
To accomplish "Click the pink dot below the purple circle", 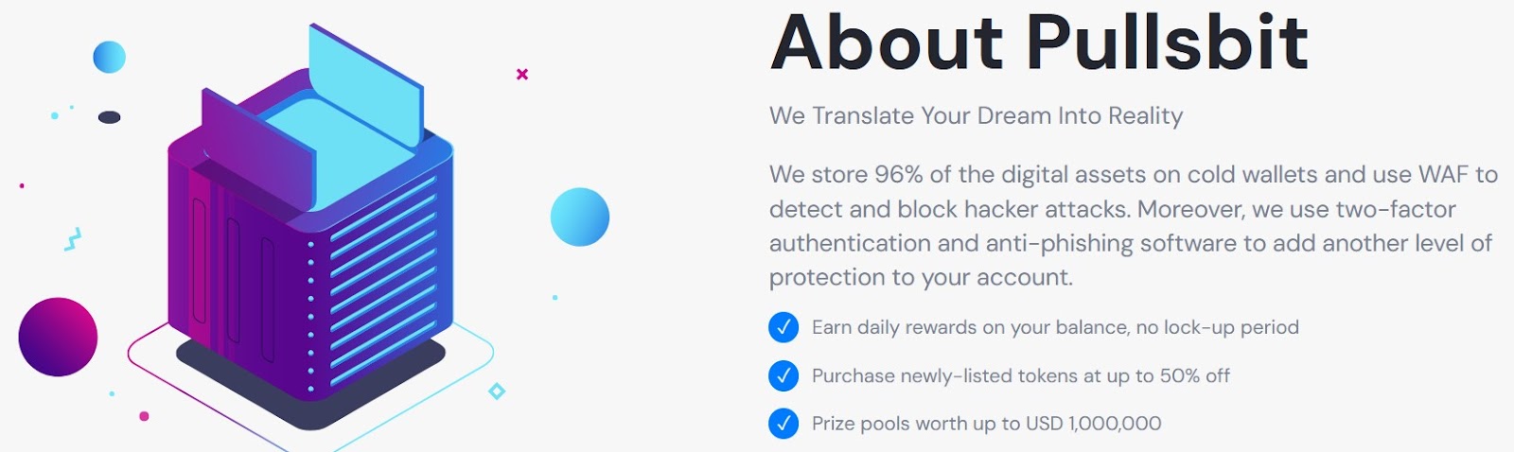I will [x=144, y=416].
